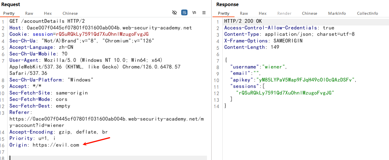This screenshot has width=389, height=160.
Task: Open the Response Render tab
Action: (284, 13)
